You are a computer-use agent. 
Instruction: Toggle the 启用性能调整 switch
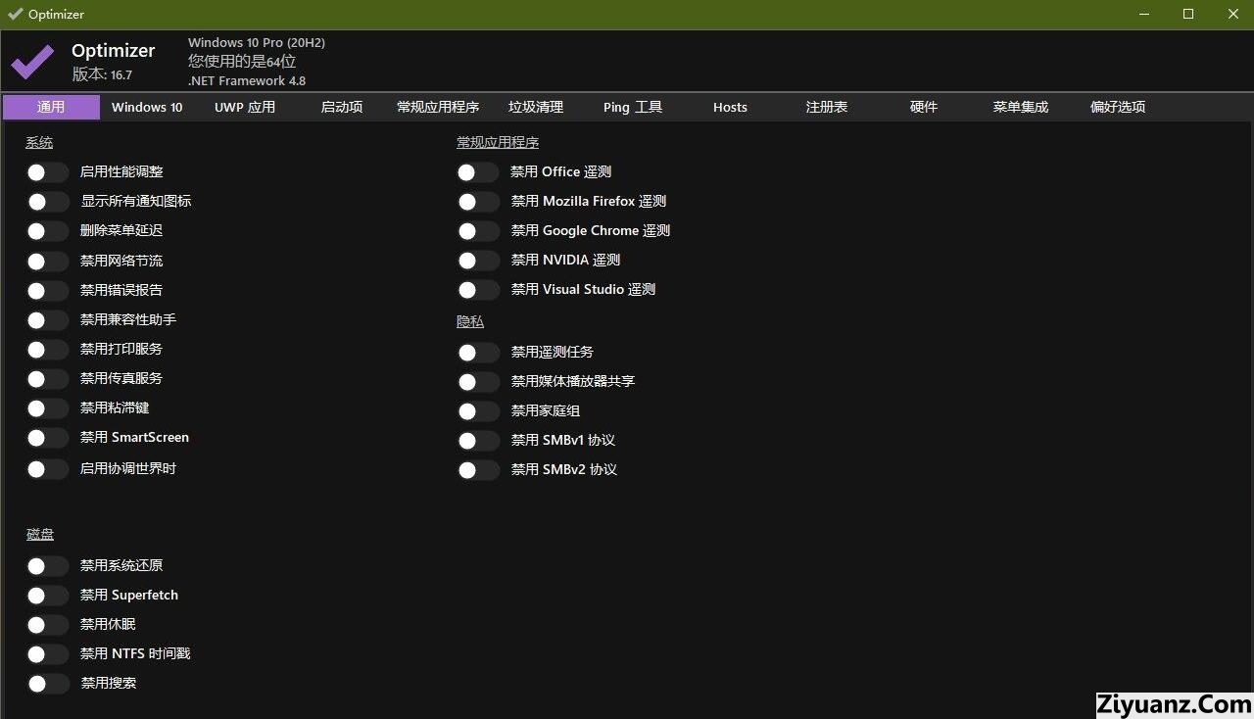click(x=47, y=172)
